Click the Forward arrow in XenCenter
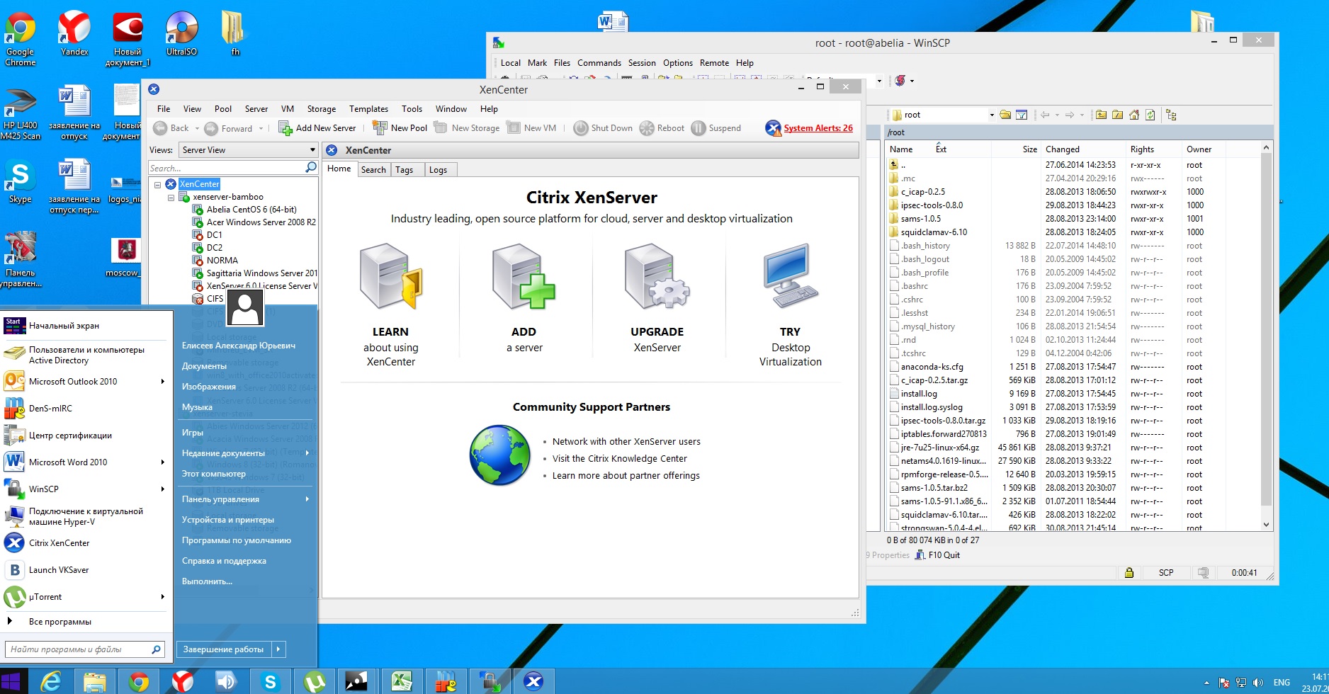The width and height of the screenshot is (1329, 694). point(211,128)
